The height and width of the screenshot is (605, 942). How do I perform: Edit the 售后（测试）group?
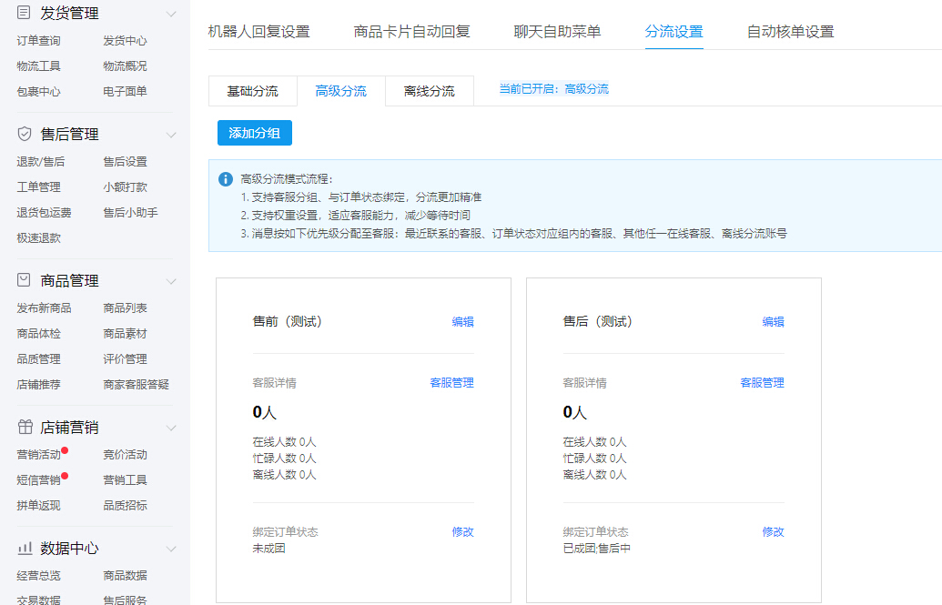point(774,322)
